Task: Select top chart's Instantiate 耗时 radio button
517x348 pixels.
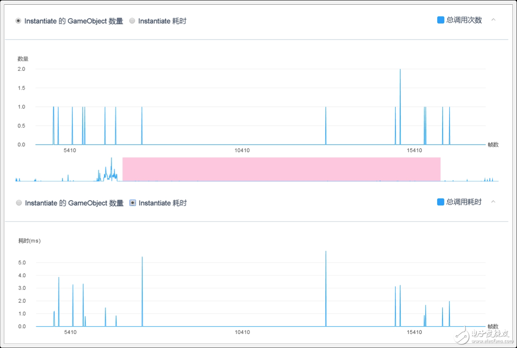Action: [x=132, y=21]
